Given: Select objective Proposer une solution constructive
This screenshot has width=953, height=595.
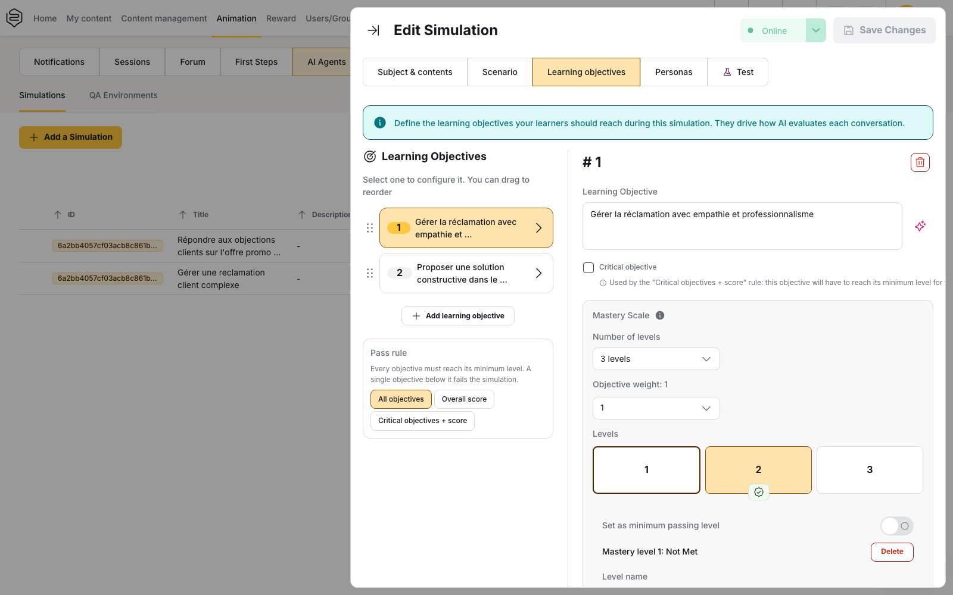Looking at the screenshot, I should pos(466,273).
